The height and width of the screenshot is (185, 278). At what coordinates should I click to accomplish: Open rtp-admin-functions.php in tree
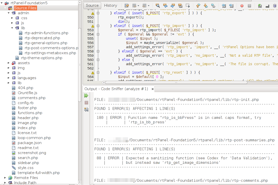[46, 33]
